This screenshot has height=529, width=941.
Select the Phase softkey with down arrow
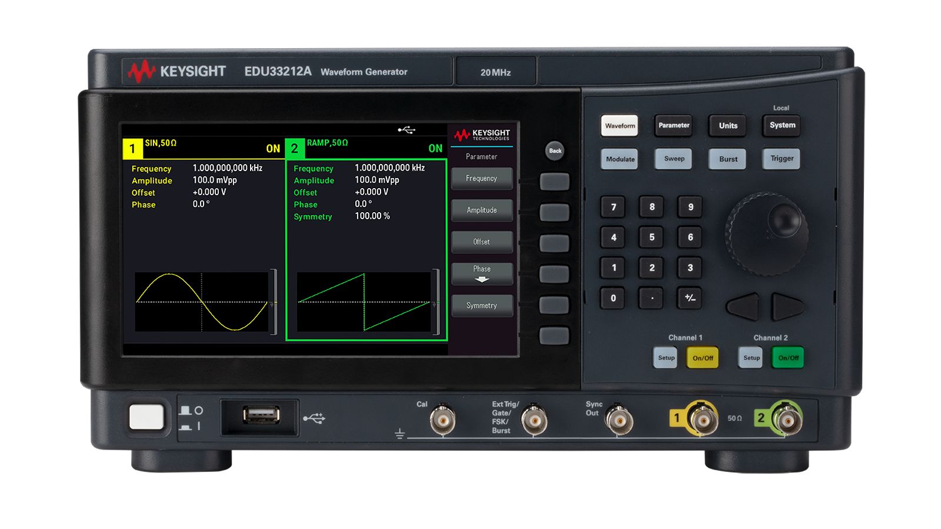(x=482, y=274)
